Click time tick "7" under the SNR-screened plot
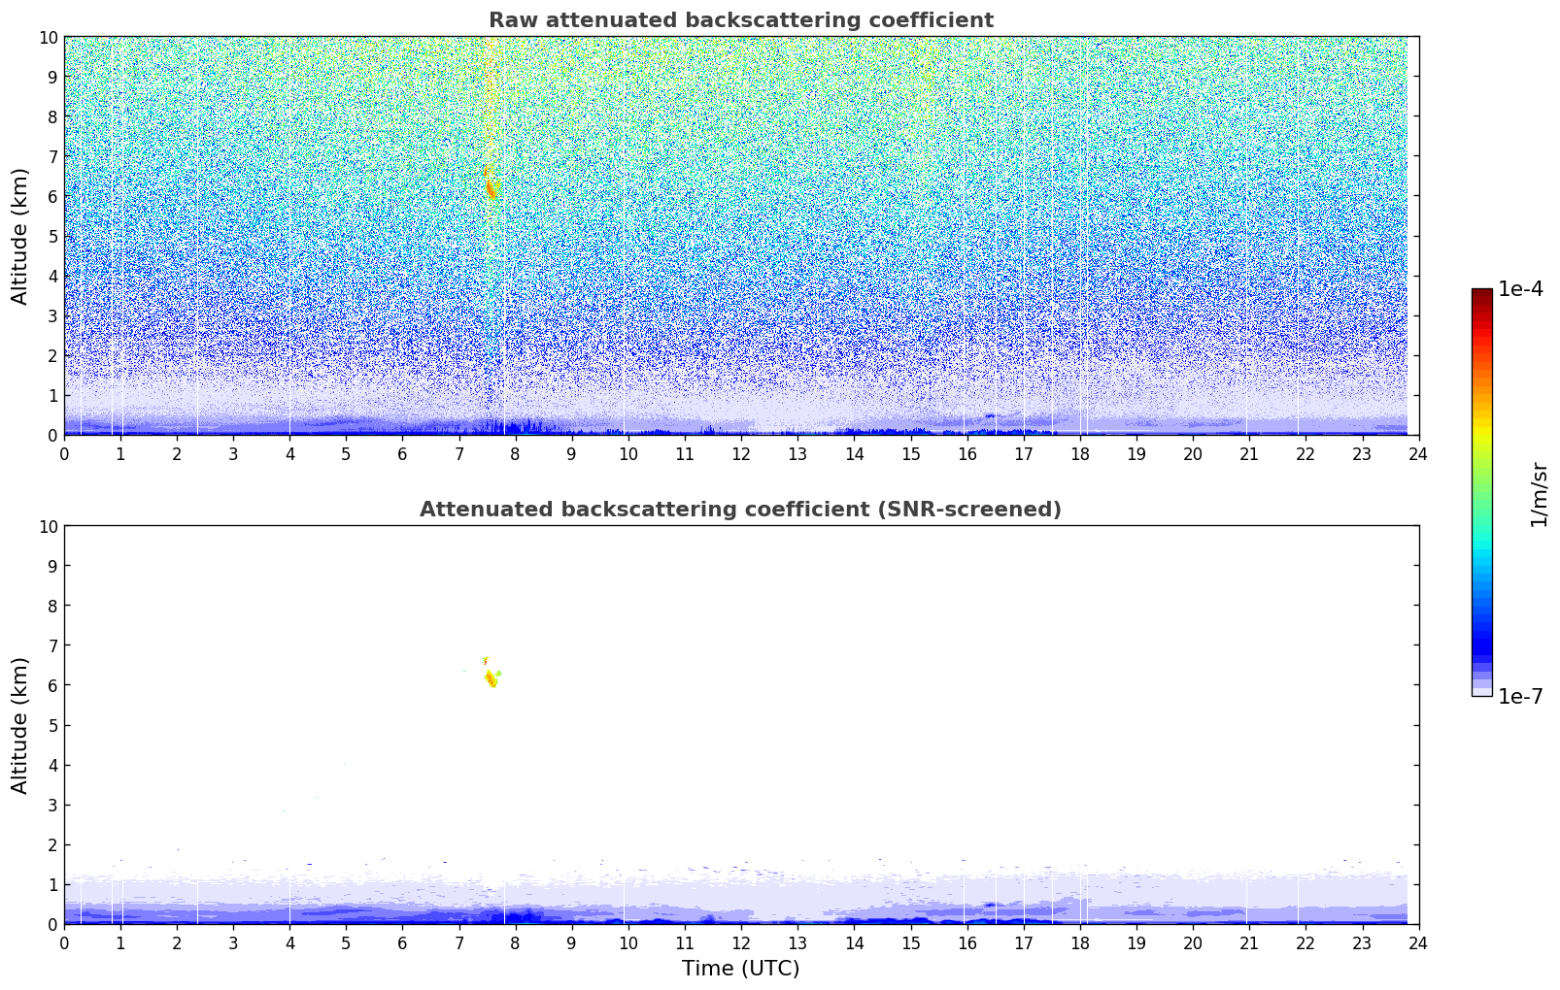Viewport: 1560px width, 990px height. (x=459, y=942)
